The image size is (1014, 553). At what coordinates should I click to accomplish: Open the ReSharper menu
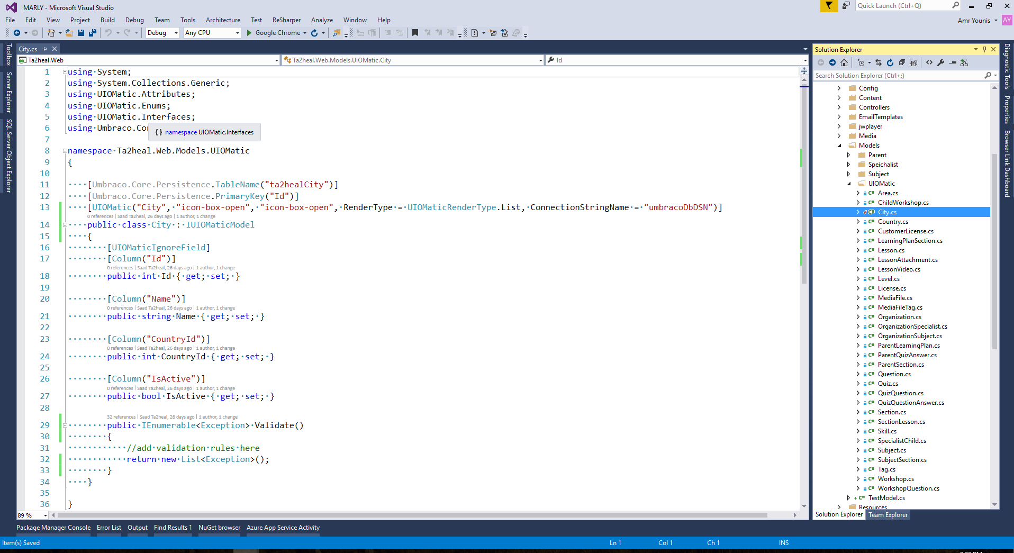(286, 20)
